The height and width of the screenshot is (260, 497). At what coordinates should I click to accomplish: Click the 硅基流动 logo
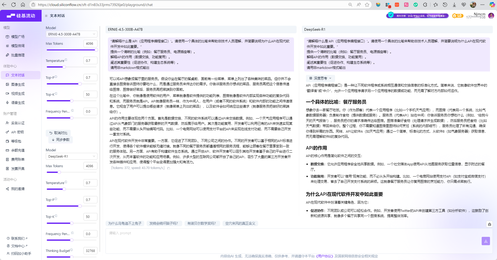(x=21, y=16)
